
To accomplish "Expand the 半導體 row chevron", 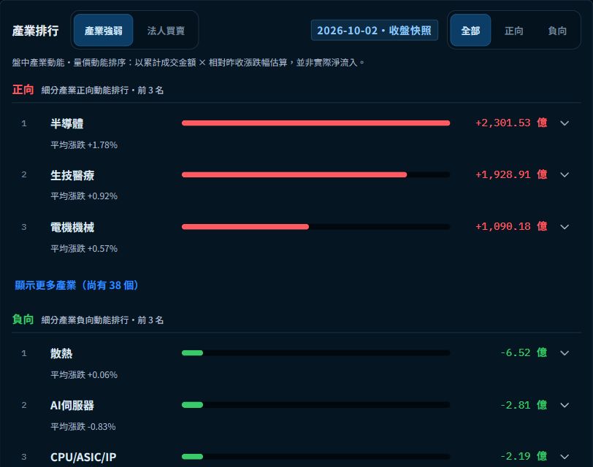I will pyautogui.click(x=565, y=123).
